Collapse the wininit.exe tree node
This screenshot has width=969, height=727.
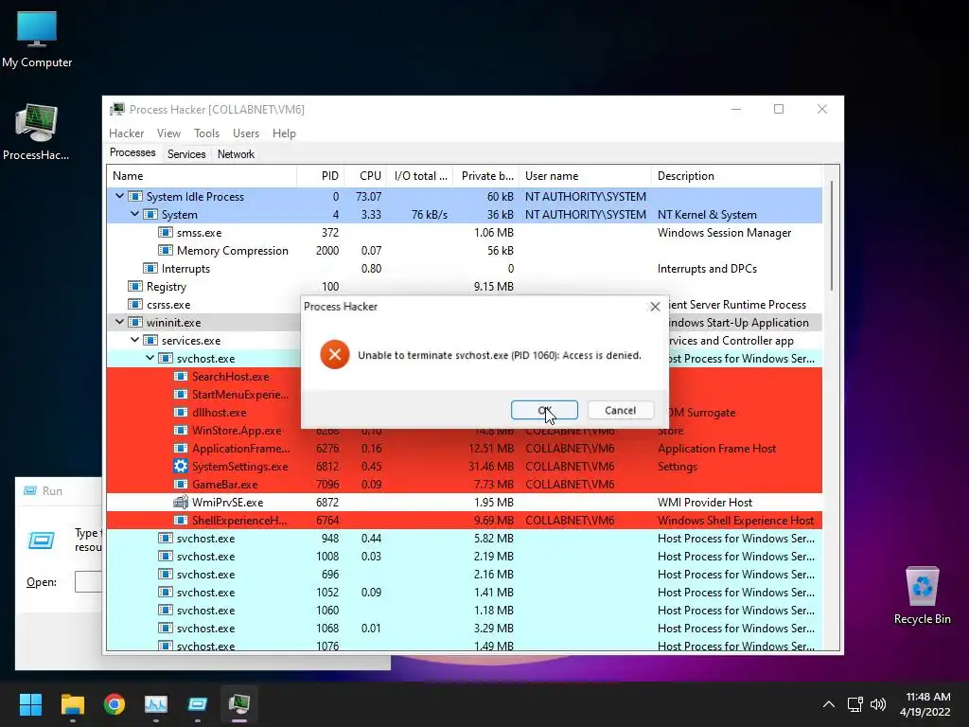[x=119, y=322]
